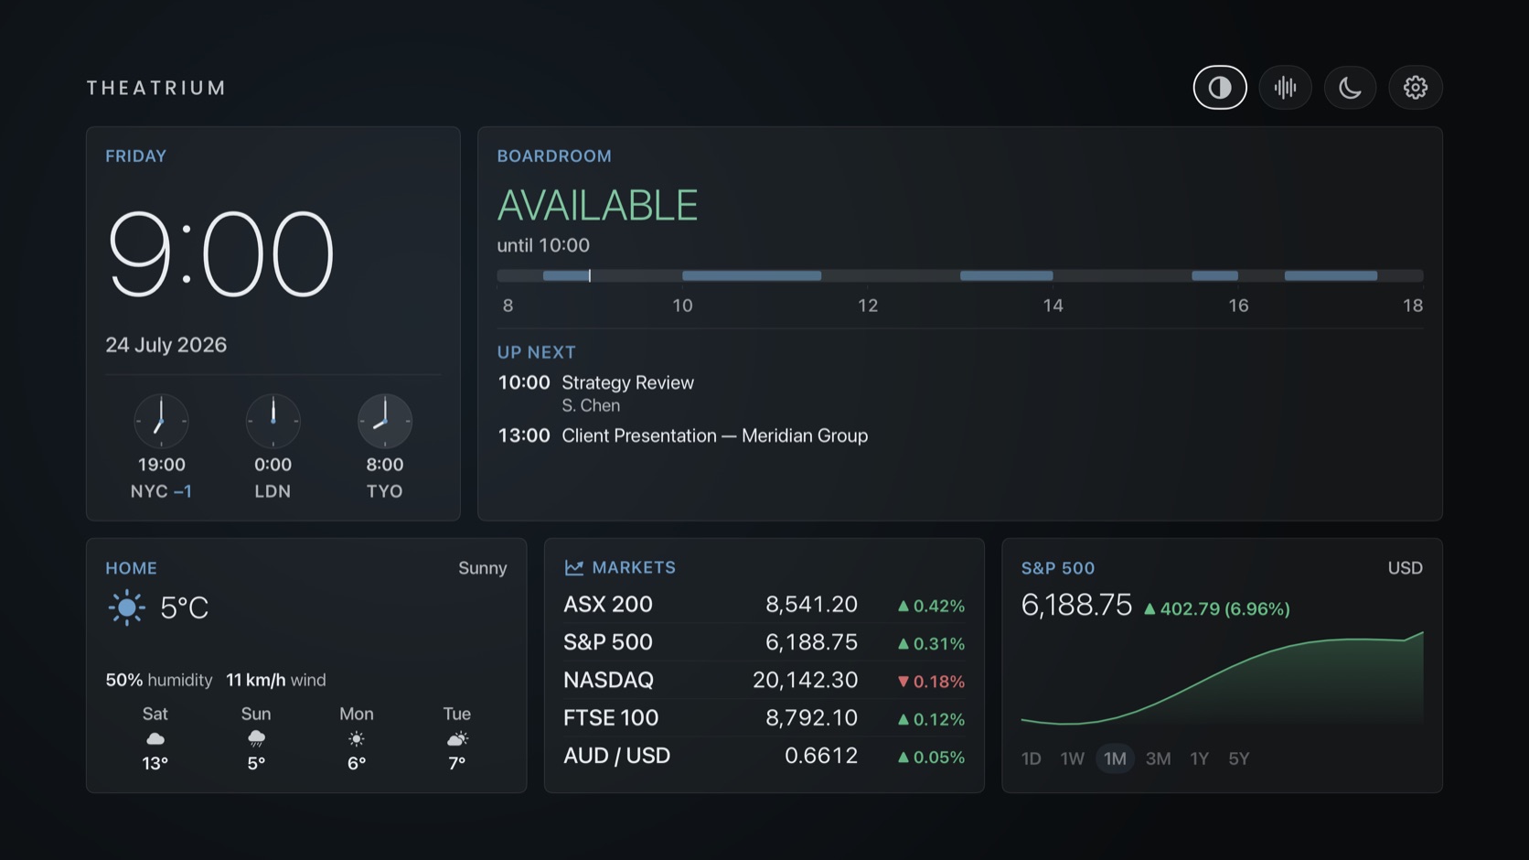Select the 1M chart range

1115,758
